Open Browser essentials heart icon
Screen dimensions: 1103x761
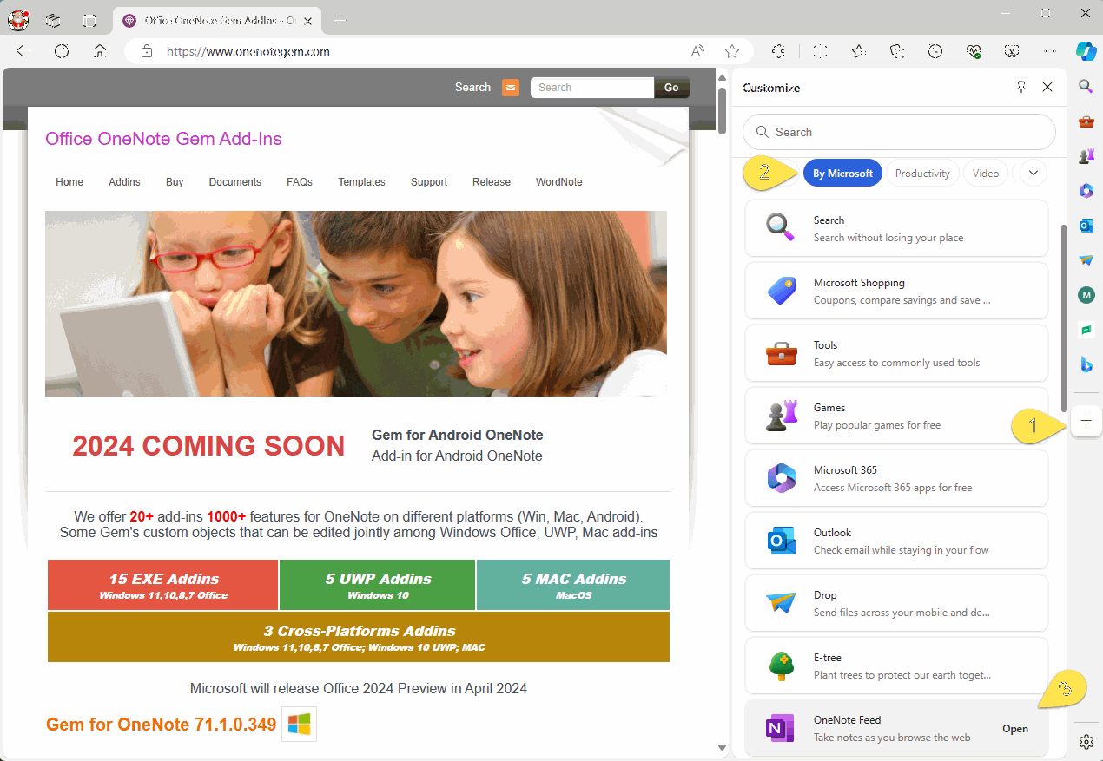tap(974, 51)
